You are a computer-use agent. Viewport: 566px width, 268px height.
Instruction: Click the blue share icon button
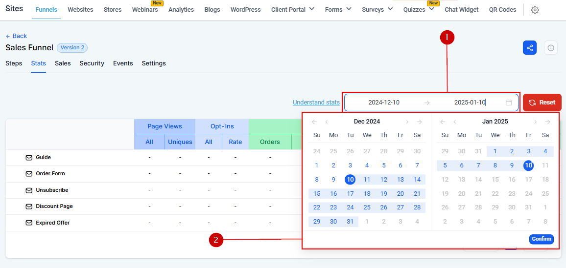pyautogui.click(x=530, y=48)
